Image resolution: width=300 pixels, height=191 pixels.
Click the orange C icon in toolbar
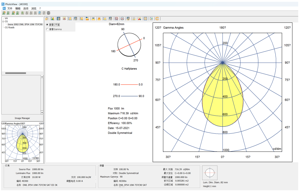pos(157,19)
